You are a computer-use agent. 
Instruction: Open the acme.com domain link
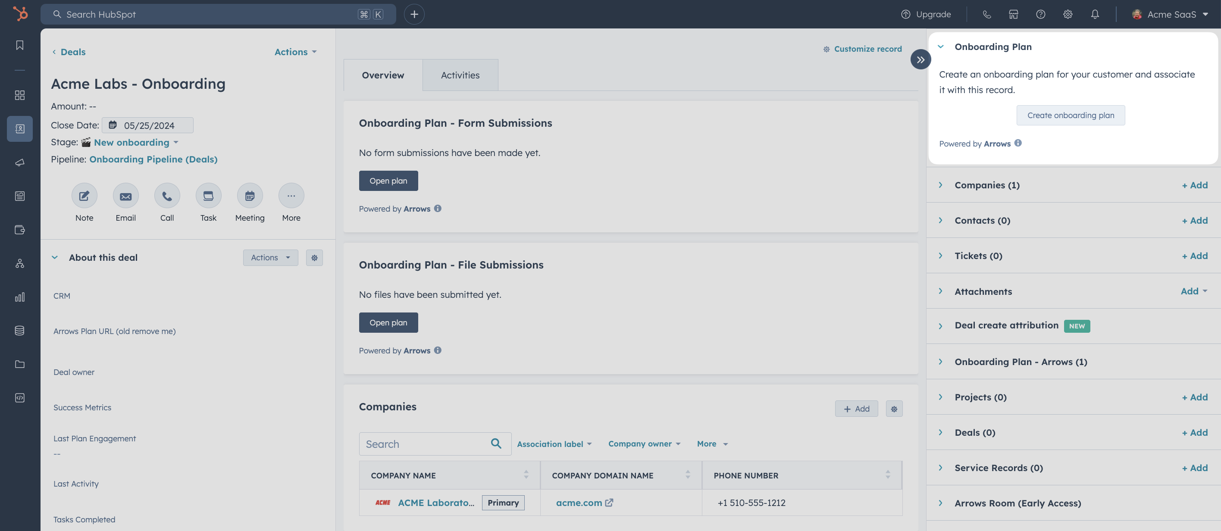(x=579, y=503)
